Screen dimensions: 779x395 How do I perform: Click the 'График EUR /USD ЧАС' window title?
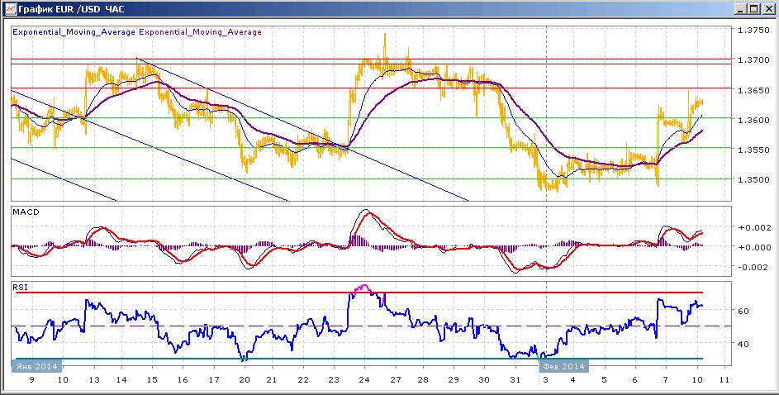pyautogui.click(x=71, y=9)
